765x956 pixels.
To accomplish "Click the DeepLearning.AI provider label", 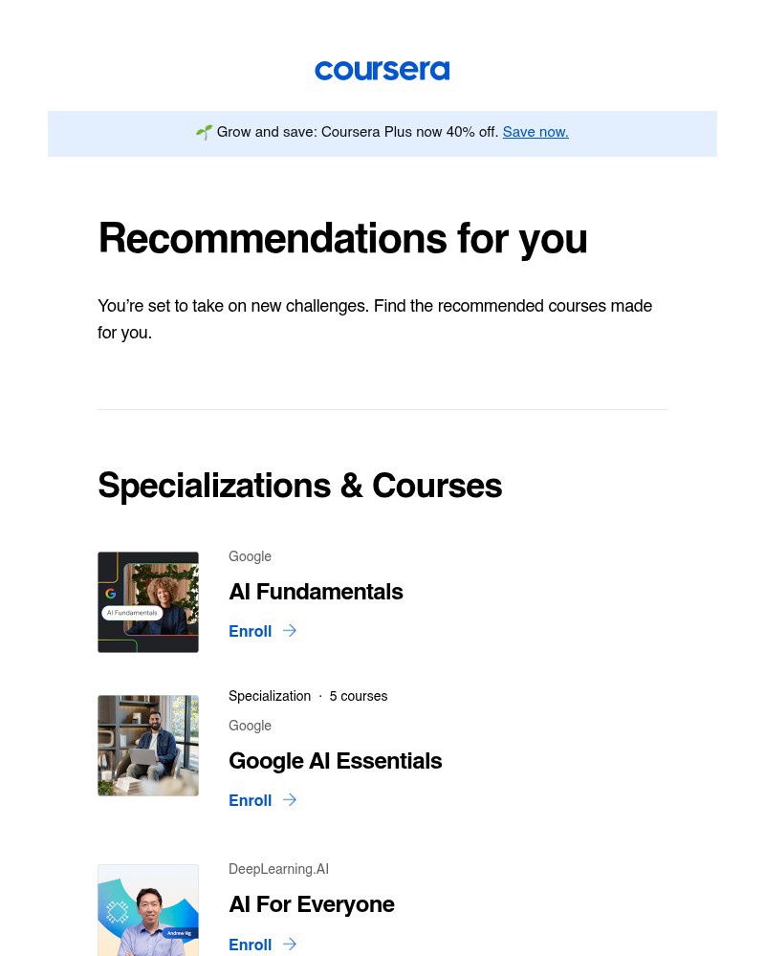I will tap(278, 869).
